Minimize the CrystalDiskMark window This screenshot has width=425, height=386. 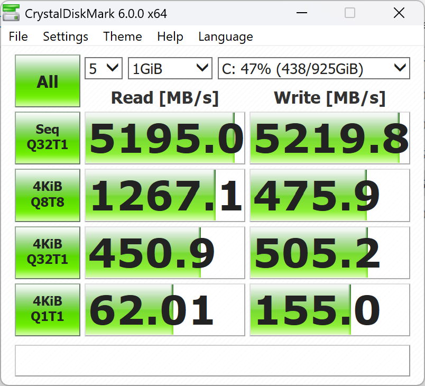(301, 13)
